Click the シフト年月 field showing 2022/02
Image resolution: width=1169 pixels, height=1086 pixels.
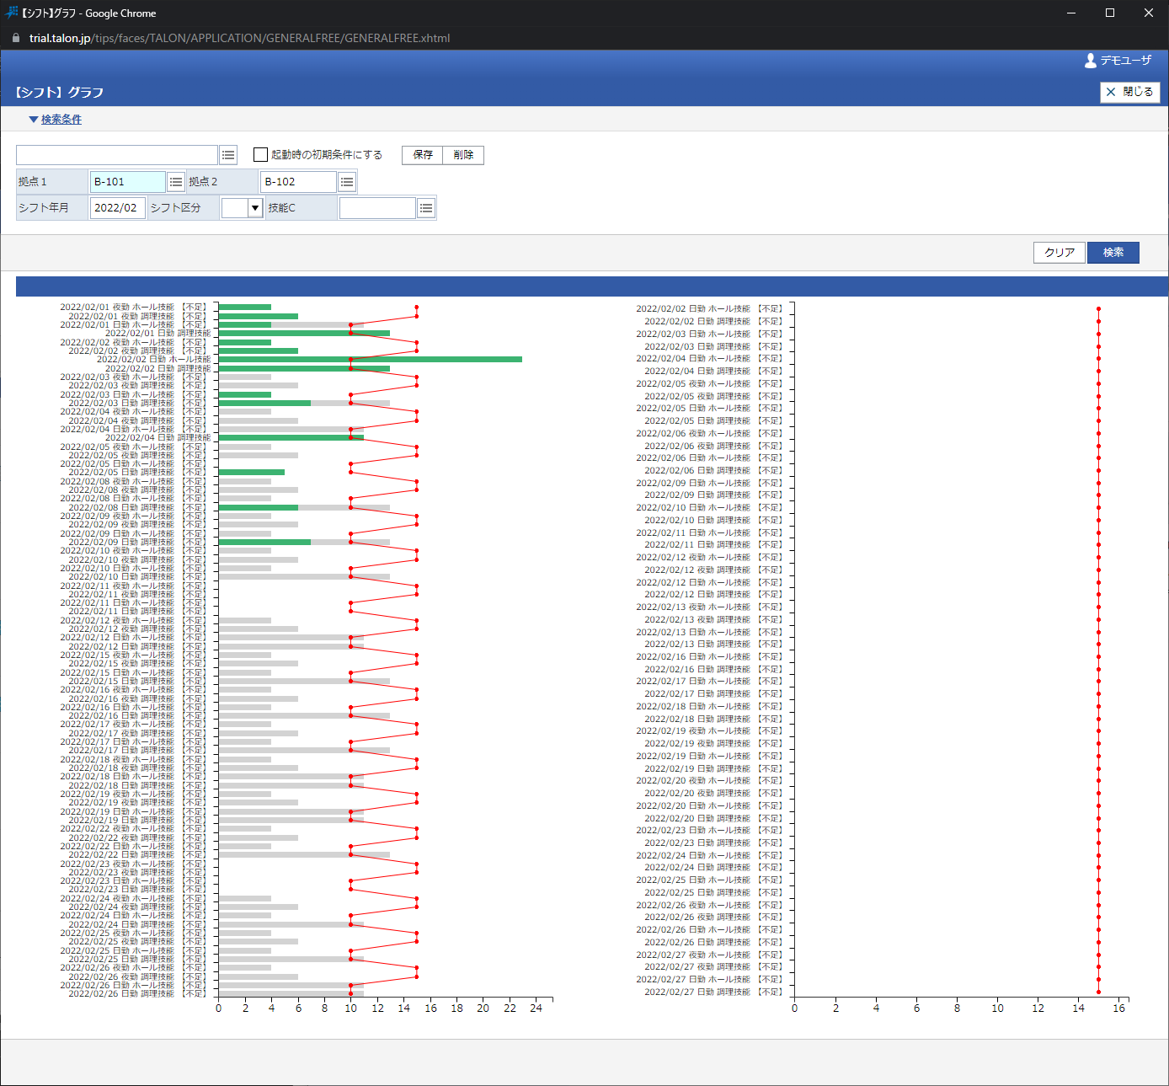point(118,208)
